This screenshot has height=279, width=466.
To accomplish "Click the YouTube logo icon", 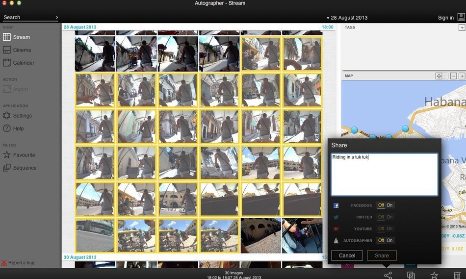I will (x=336, y=229).
